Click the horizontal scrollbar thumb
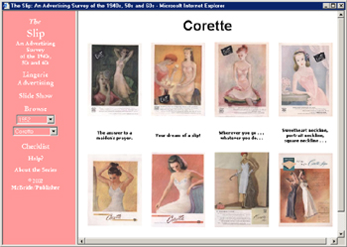Screen dimensions: 347x247 205,241
